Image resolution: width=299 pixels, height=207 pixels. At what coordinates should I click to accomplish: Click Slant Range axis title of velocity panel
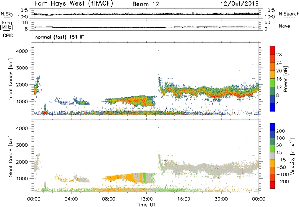[x=10, y=156]
